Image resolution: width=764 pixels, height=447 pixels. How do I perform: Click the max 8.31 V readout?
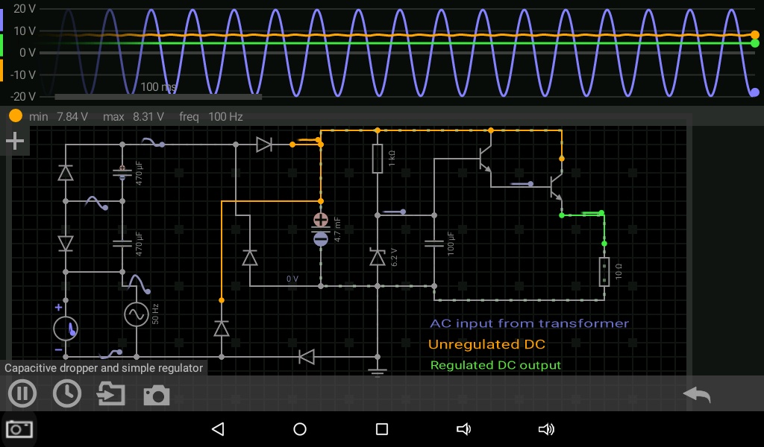tap(133, 117)
